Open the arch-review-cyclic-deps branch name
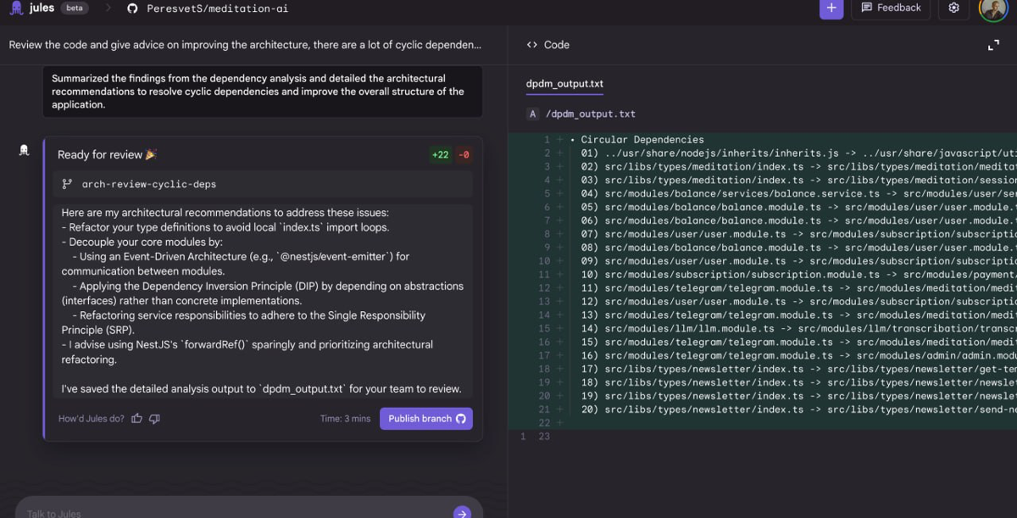 149,184
